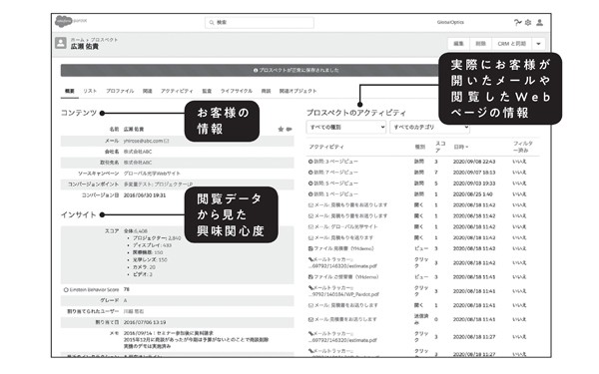Switch to the 関連オブジェクト tab
This screenshot has width=599, height=374.
tap(298, 91)
